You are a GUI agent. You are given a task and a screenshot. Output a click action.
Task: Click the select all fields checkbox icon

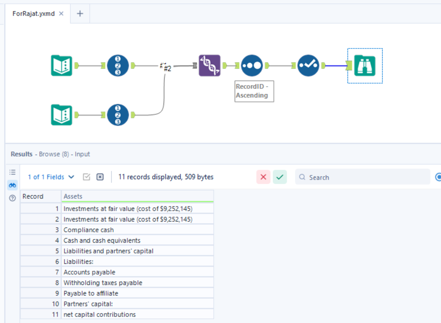pos(87,177)
